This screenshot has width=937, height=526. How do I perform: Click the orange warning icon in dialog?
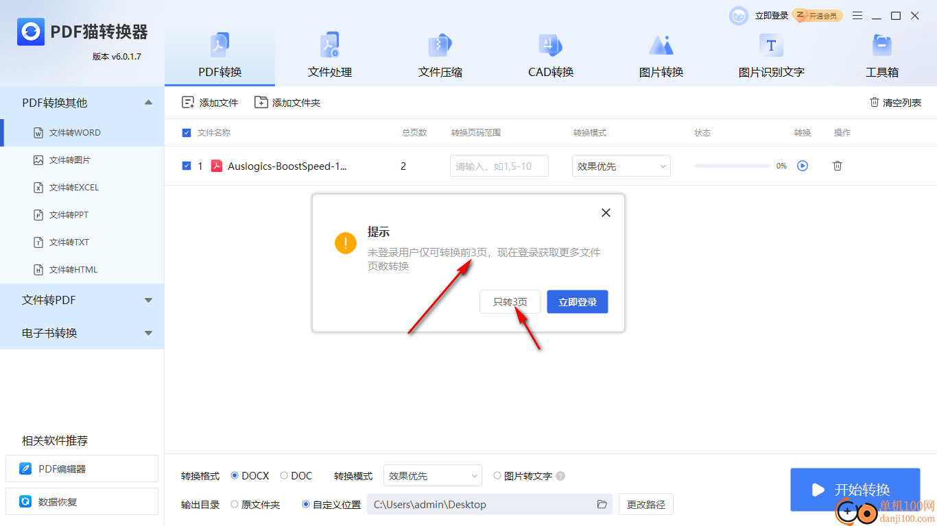[346, 243]
